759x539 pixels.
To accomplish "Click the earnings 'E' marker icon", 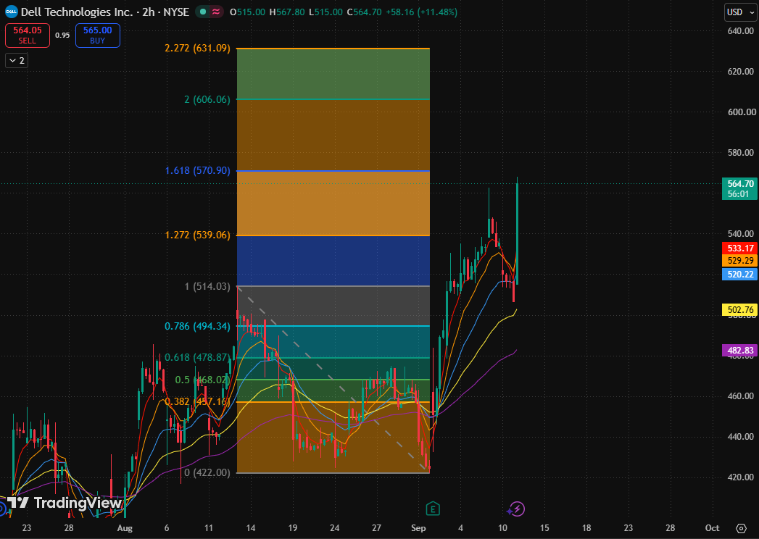I will (x=432, y=509).
